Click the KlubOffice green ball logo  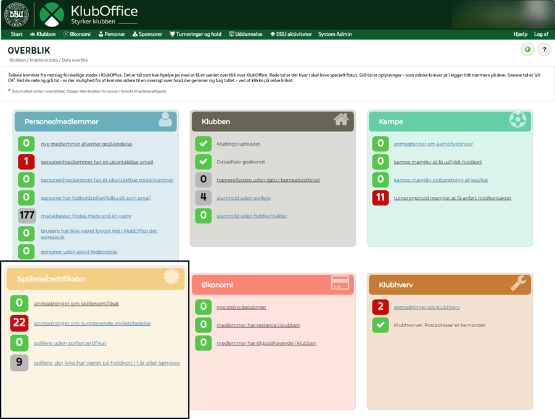(x=52, y=15)
